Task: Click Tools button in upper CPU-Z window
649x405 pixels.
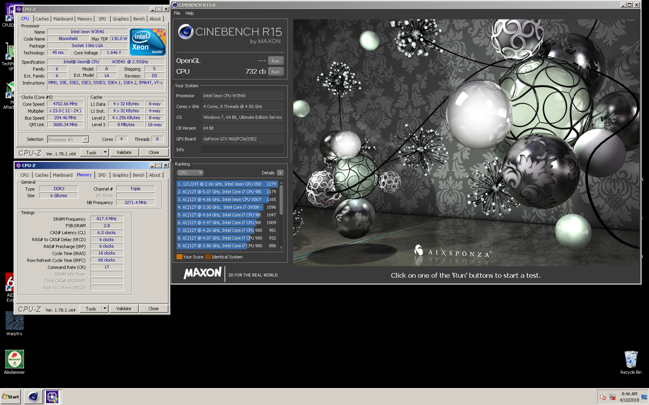Action: [x=91, y=152]
